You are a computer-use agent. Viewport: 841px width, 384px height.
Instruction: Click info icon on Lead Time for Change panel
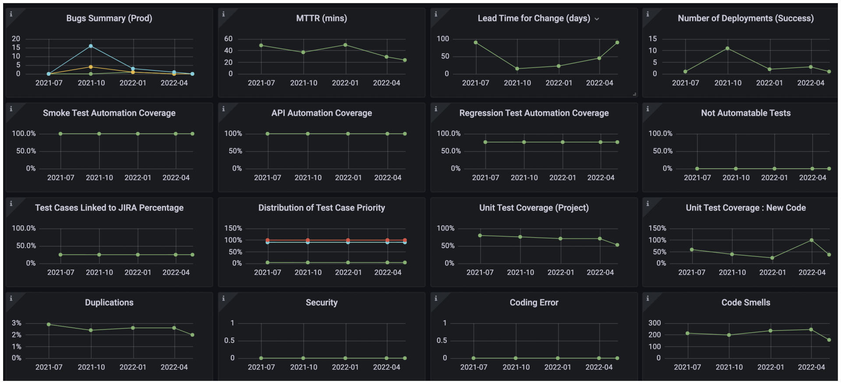pyautogui.click(x=436, y=14)
